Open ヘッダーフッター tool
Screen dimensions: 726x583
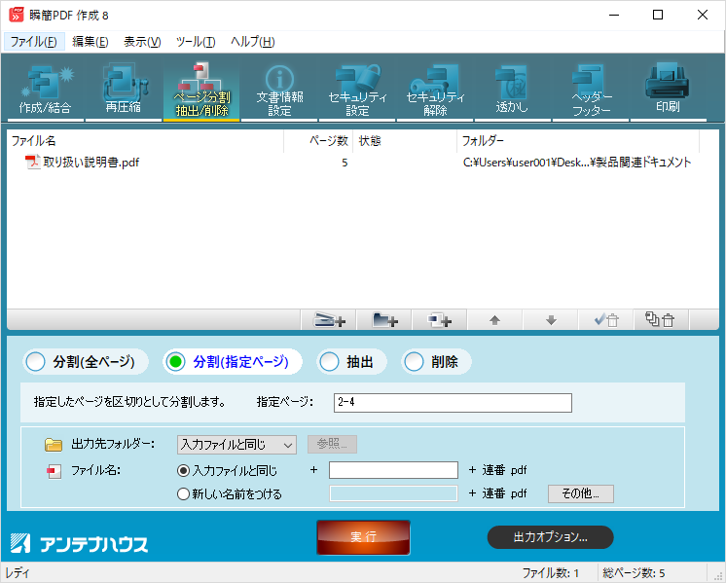click(591, 90)
